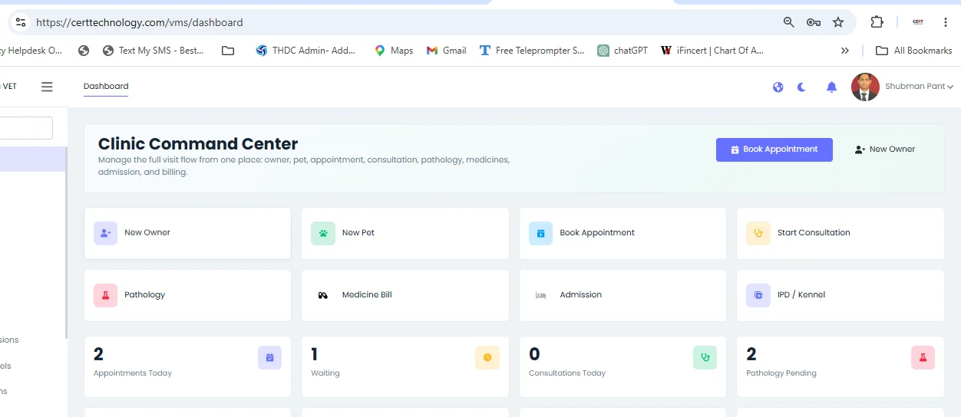
Task: Open the Start Consultation card label
Action: pos(814,233)
